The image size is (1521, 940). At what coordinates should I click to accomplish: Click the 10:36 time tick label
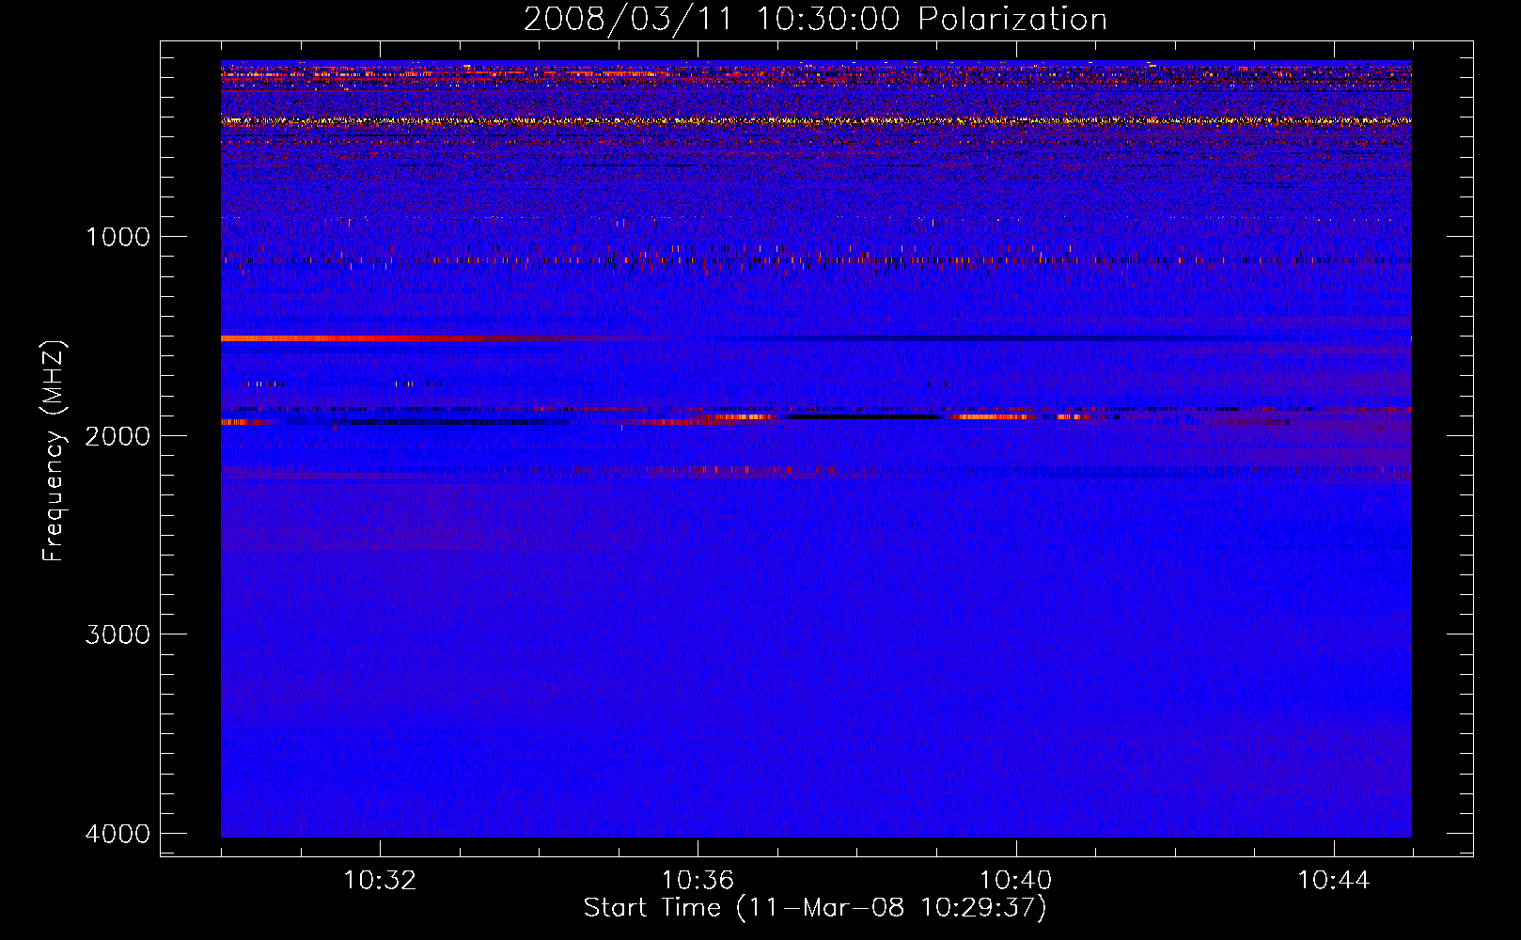pyautogui.click(x=698, y=881)
